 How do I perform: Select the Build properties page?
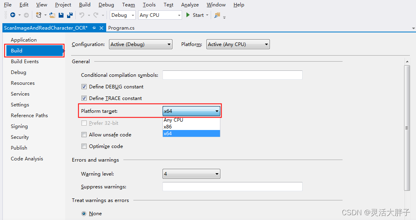point(34,51)
